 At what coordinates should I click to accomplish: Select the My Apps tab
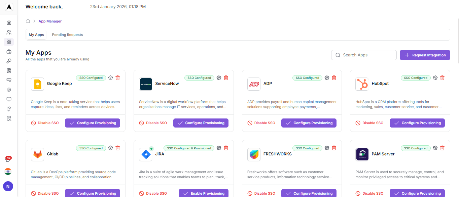point(36,35)
